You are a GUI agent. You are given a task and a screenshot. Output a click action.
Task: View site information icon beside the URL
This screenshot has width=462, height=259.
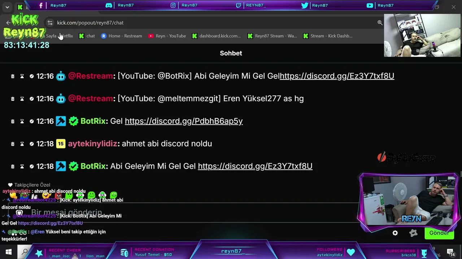pos(50,23)
